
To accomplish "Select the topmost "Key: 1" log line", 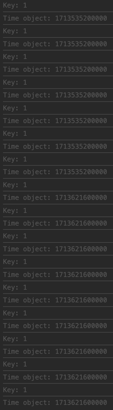I will click(15, 5).
